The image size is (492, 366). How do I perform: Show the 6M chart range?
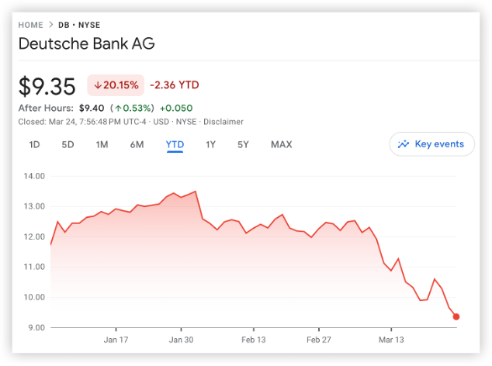pyautogui.click(x=137, y=144)
